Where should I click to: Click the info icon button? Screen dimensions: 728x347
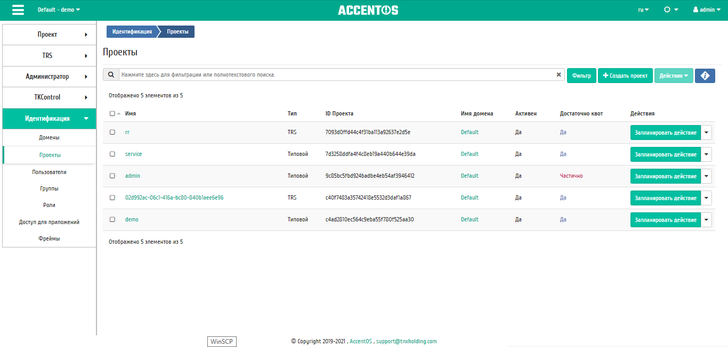705,76
